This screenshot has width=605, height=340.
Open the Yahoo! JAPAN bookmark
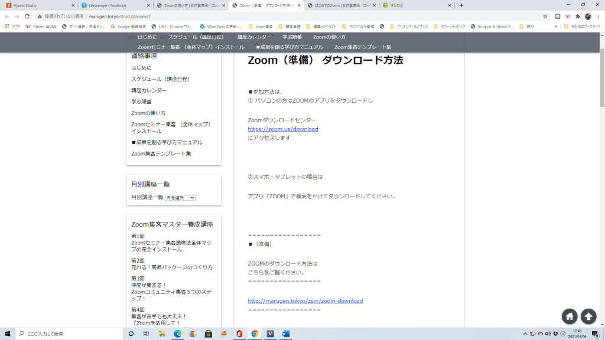click(41, 27)
